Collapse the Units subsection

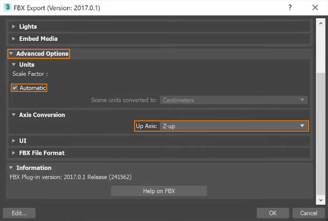click(14, 65)
